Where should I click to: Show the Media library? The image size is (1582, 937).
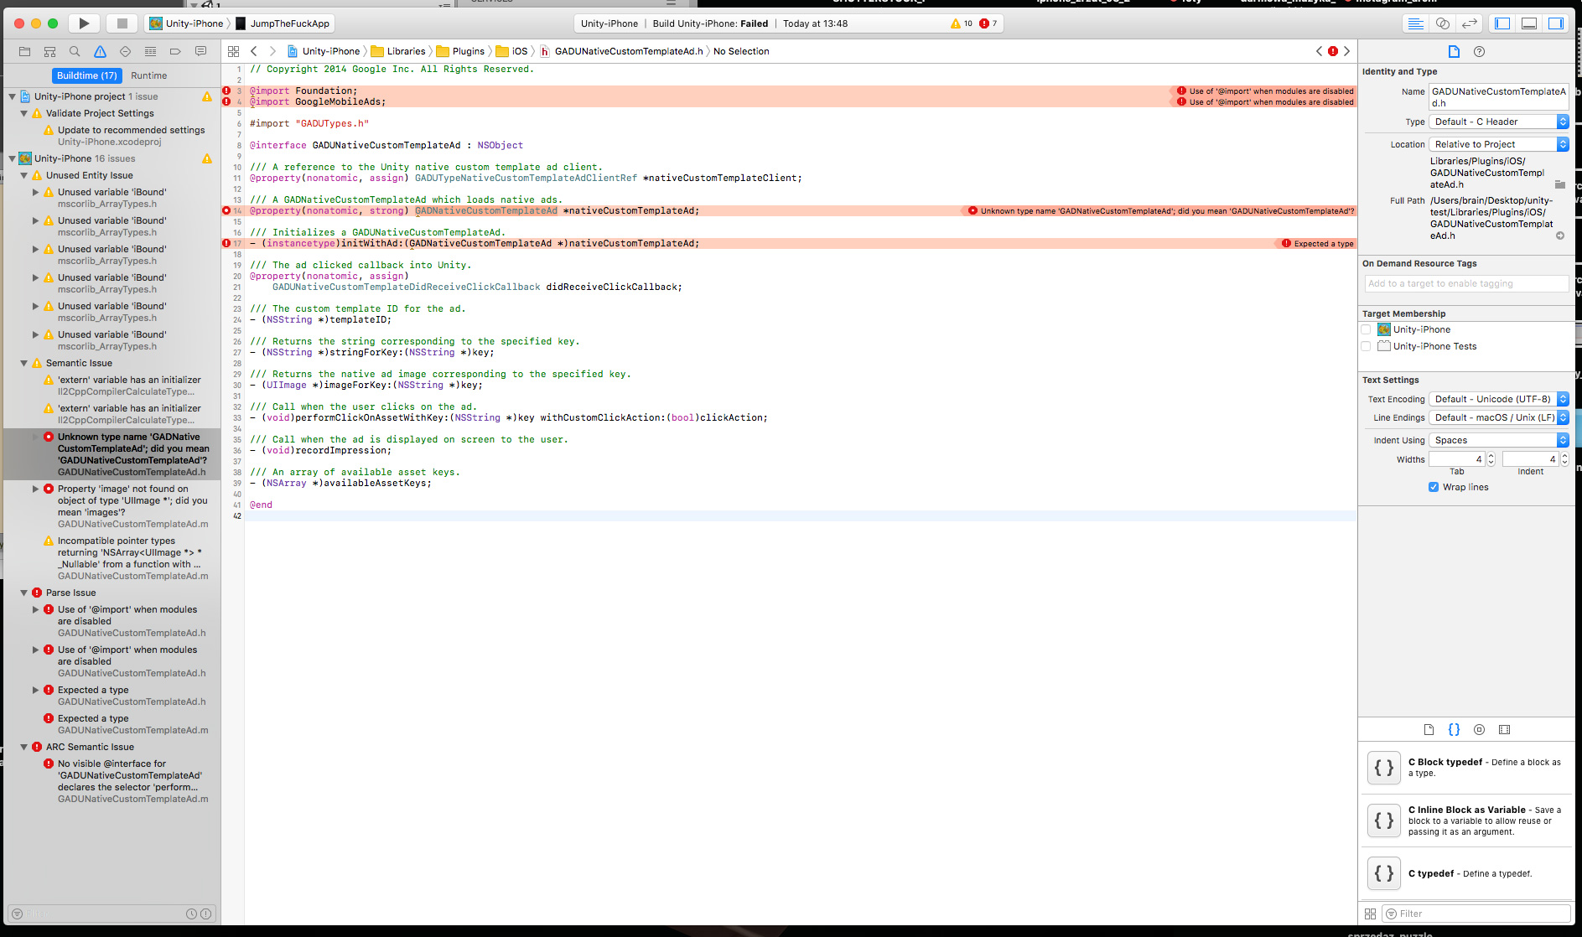pyautogui.click(x=1504, y=729)
